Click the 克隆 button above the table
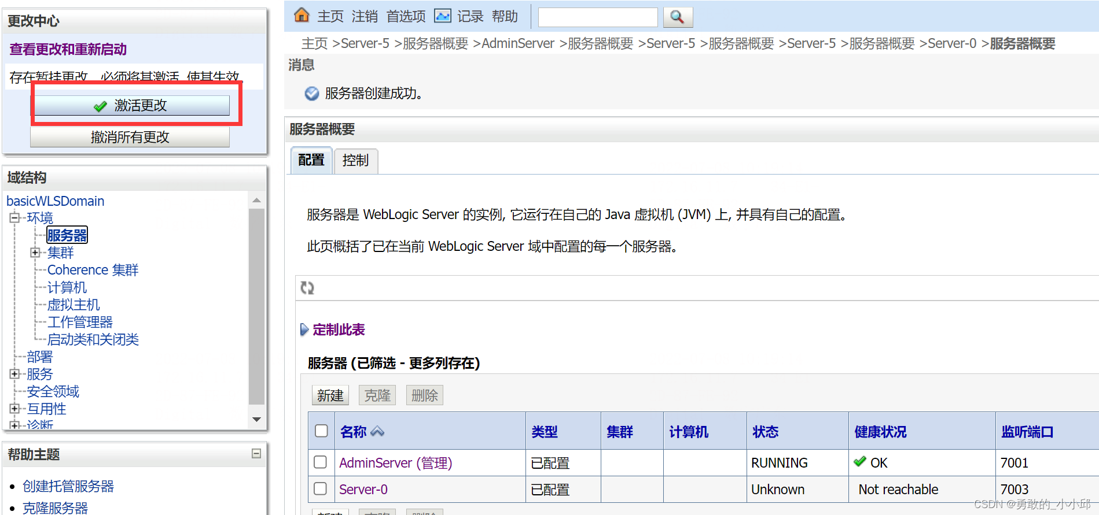Image resolution: width=1099 pixels, height=515 pixels. click(377, 395)
